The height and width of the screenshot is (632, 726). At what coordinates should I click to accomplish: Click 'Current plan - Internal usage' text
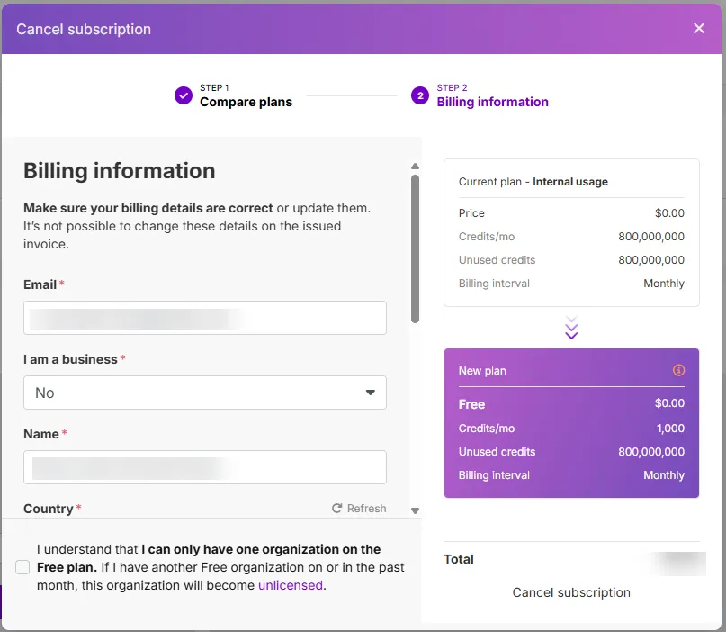[x=533, y=182]
